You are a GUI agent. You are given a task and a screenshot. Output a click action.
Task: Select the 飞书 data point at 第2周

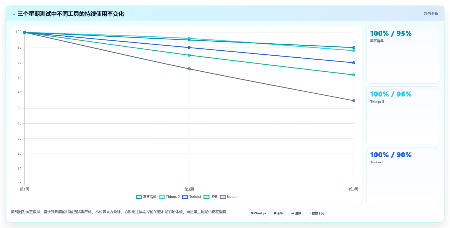tap(189, 55)
